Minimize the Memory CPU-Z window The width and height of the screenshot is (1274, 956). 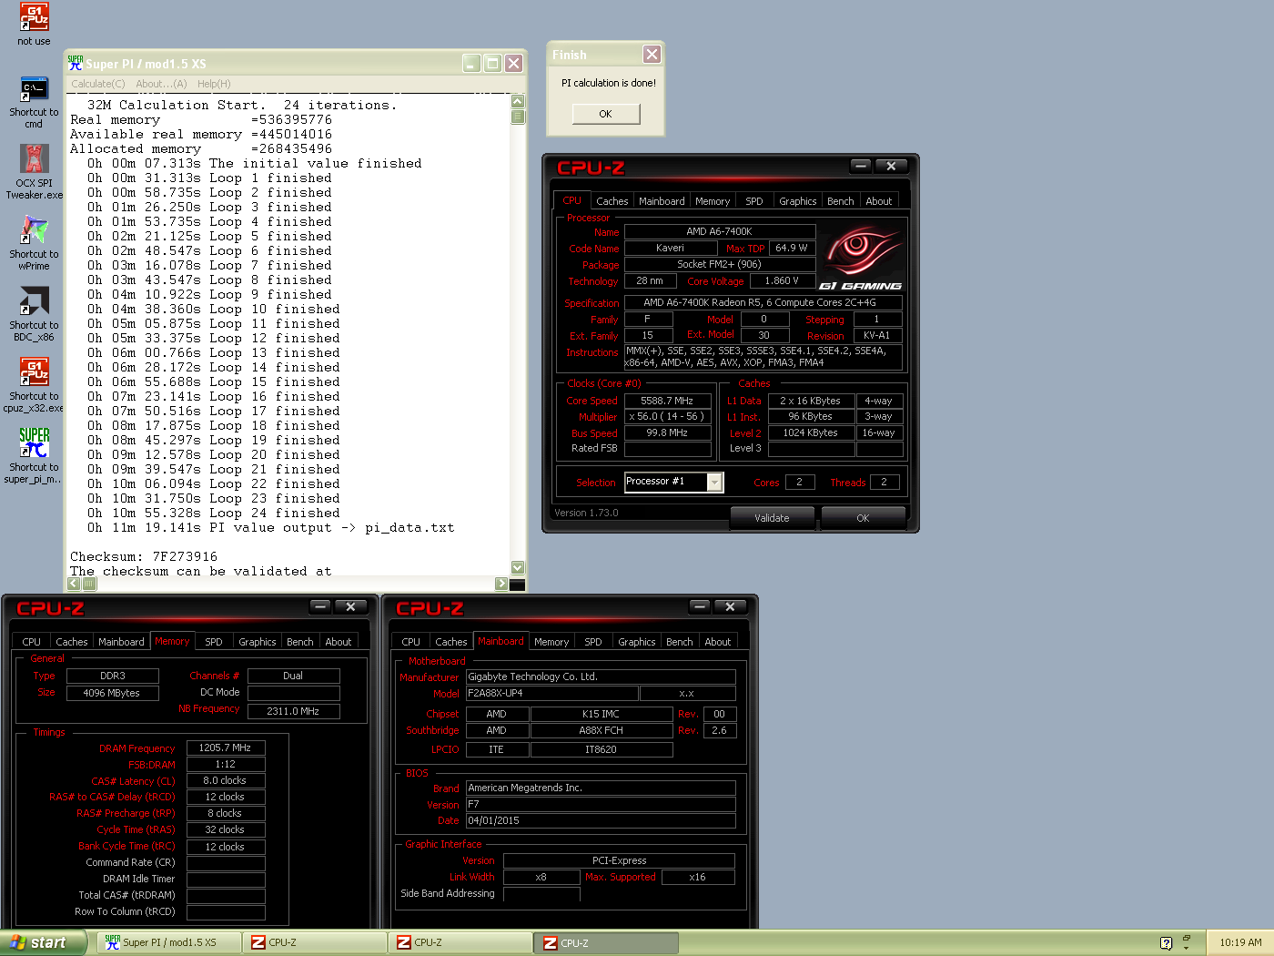click(320, 606)
